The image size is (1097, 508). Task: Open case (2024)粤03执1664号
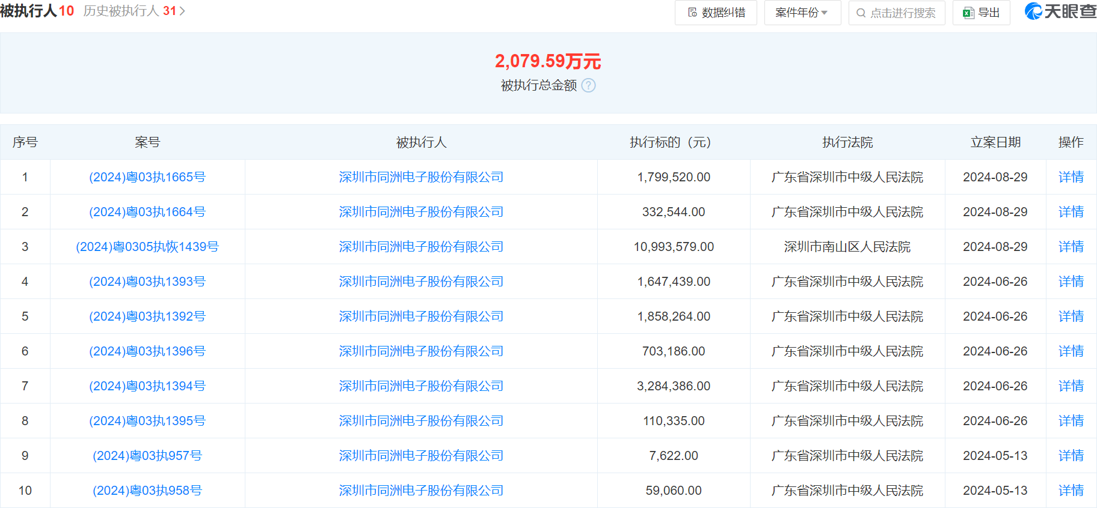147,212
